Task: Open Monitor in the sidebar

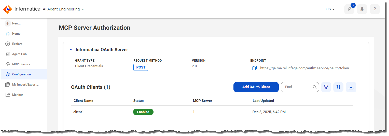Action: pyautogui.click(x=23, y=95)
